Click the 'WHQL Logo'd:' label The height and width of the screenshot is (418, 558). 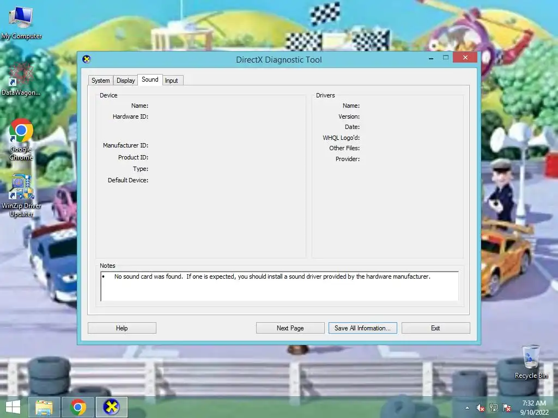tap(341, 138)
